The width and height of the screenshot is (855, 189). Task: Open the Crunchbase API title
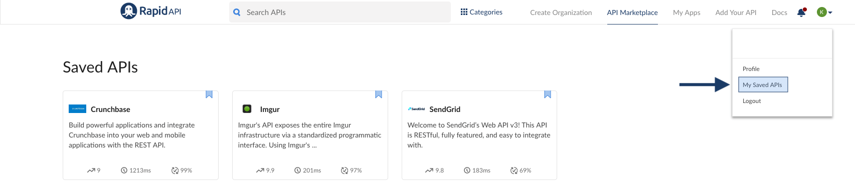click(x=110, y=109)
